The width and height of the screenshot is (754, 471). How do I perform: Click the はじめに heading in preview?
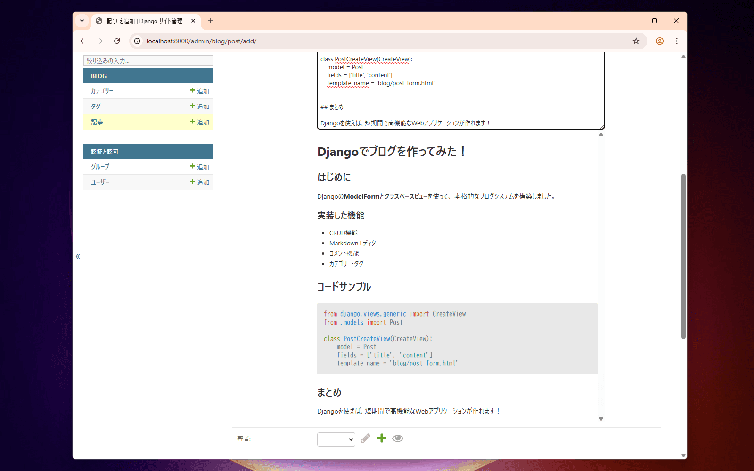334,177
